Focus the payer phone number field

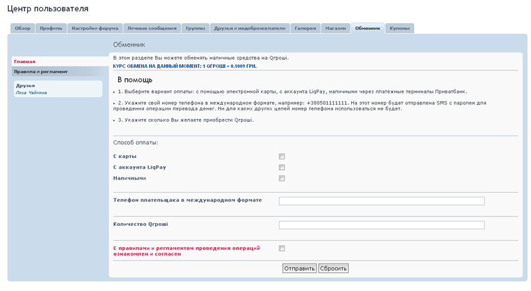pyautogui.click(x=381, y=201)
